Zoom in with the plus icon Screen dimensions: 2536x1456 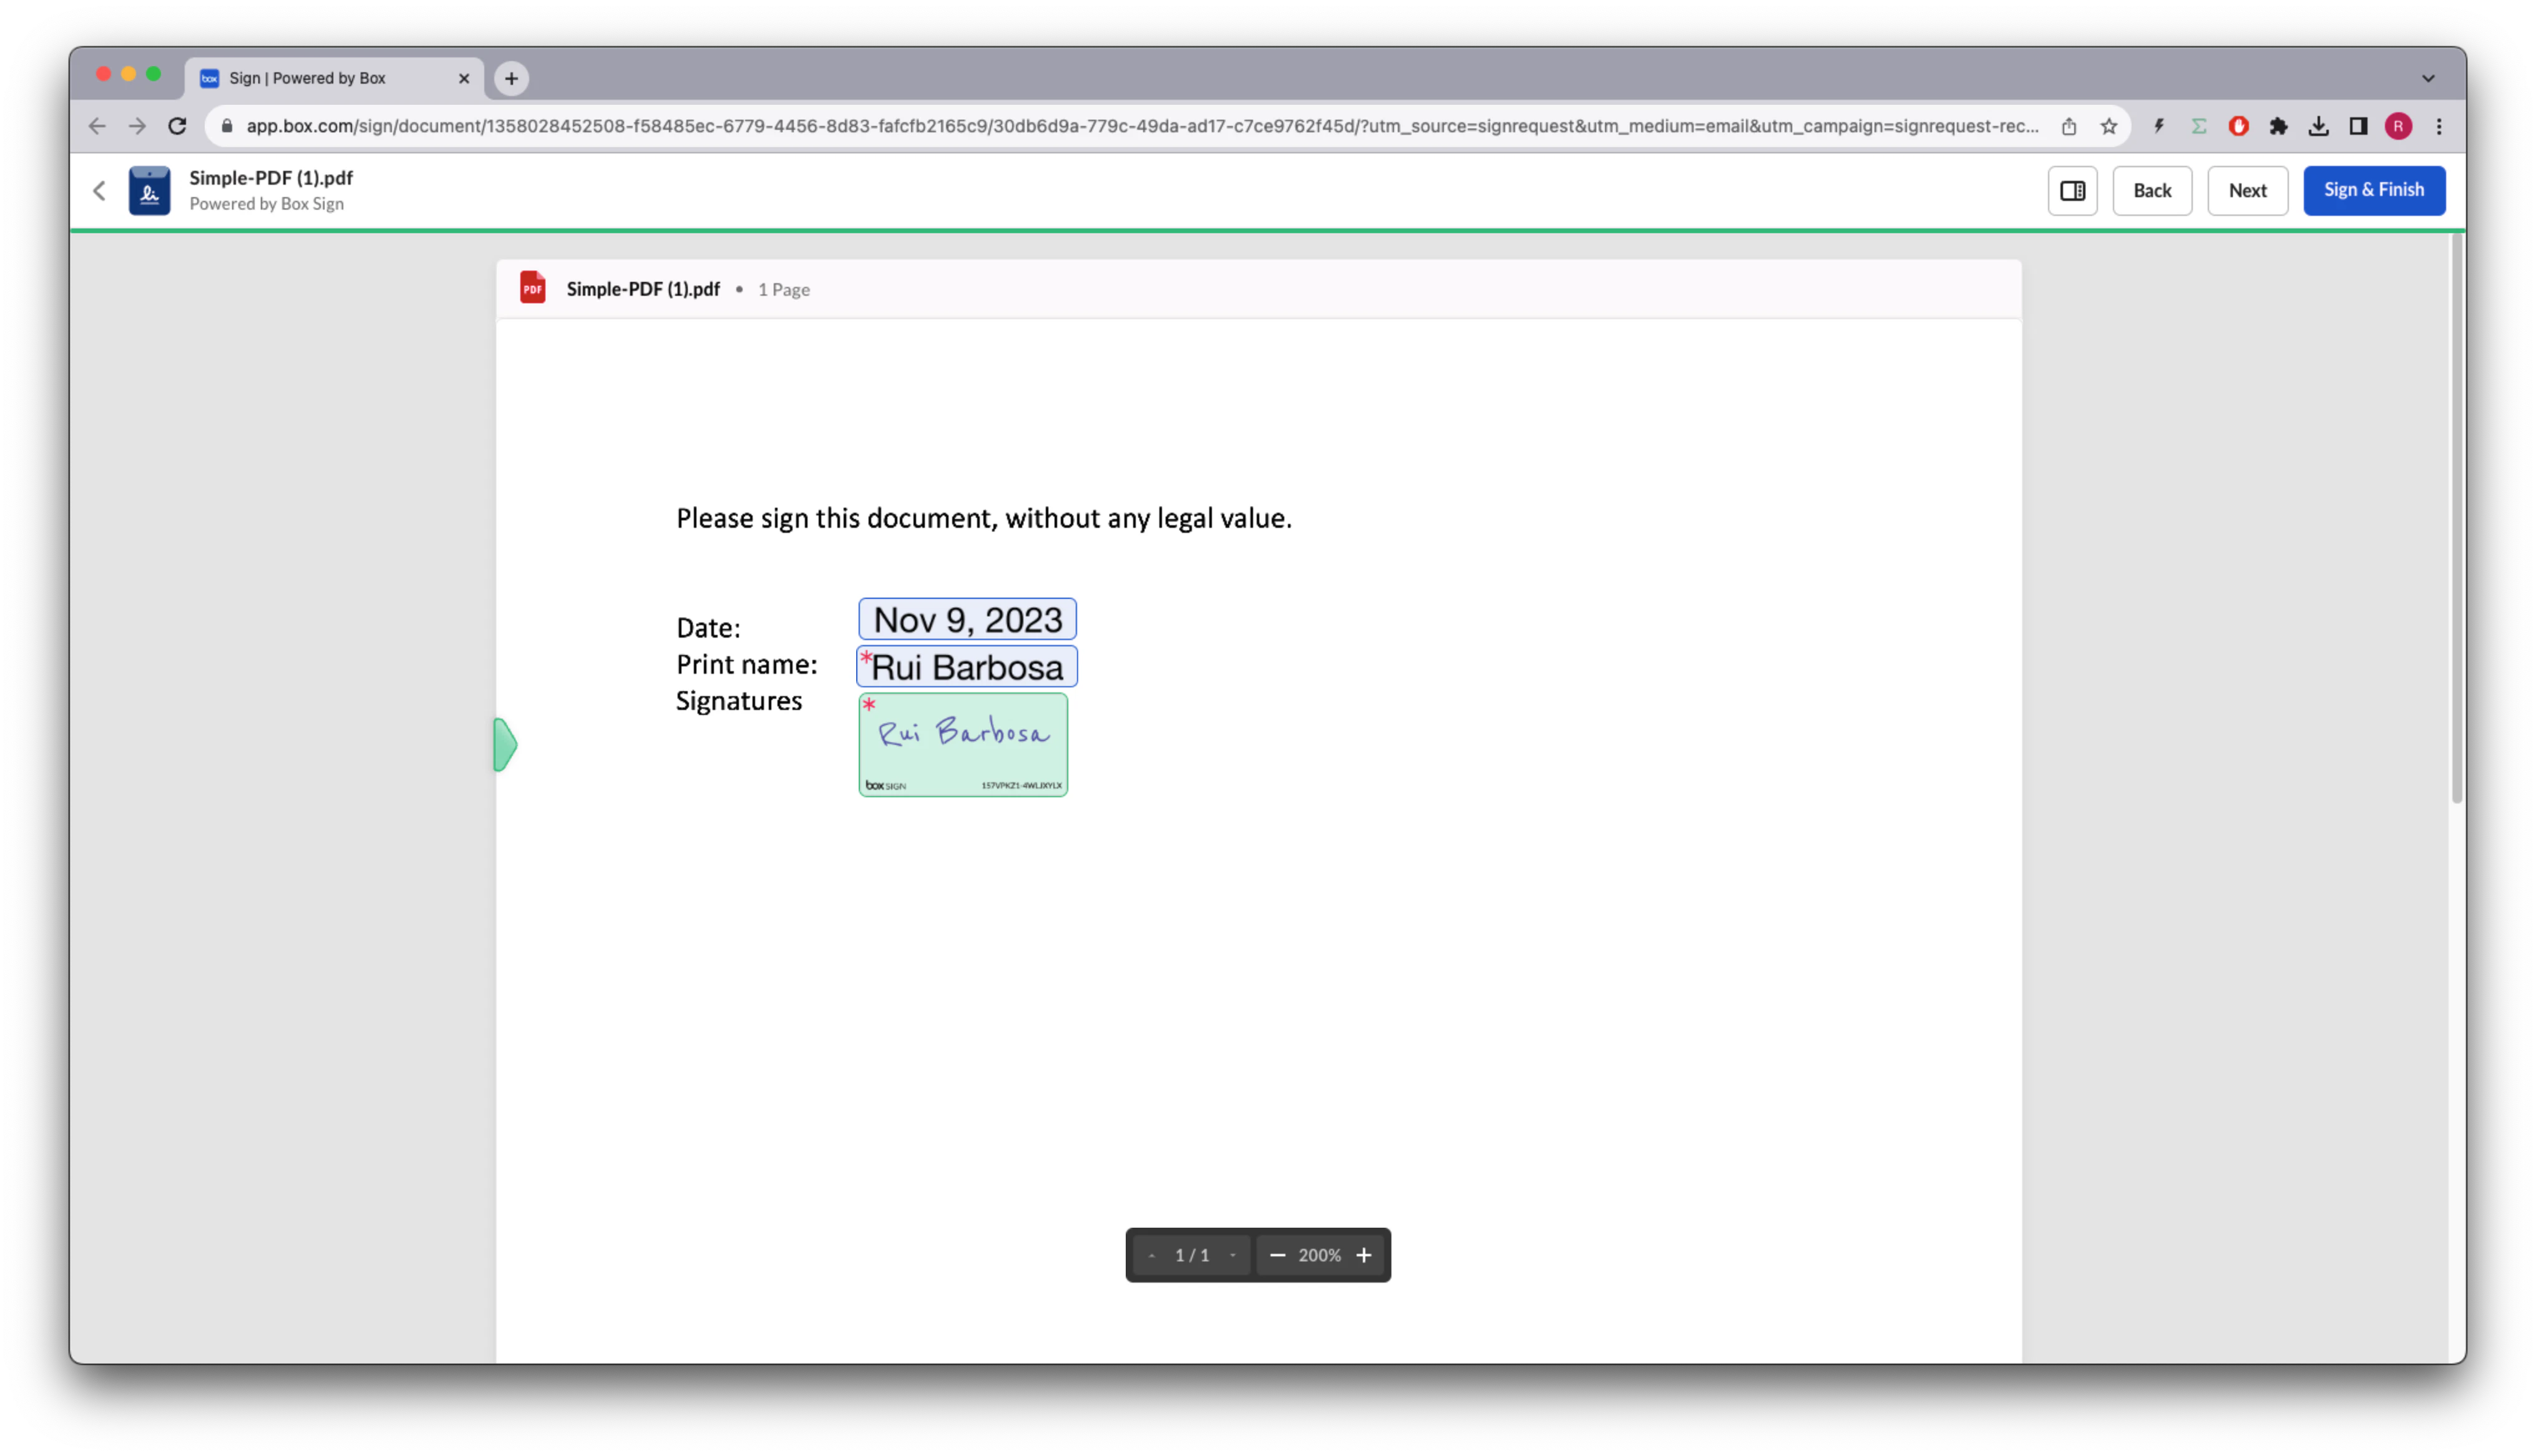(1363, 1255)
